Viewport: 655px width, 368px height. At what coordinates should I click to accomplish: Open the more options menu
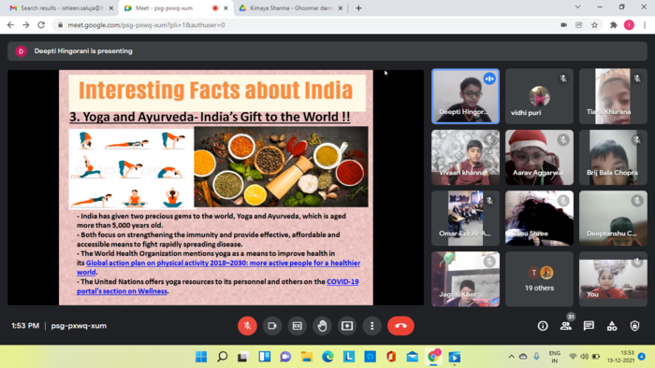[x=372, y=326]
